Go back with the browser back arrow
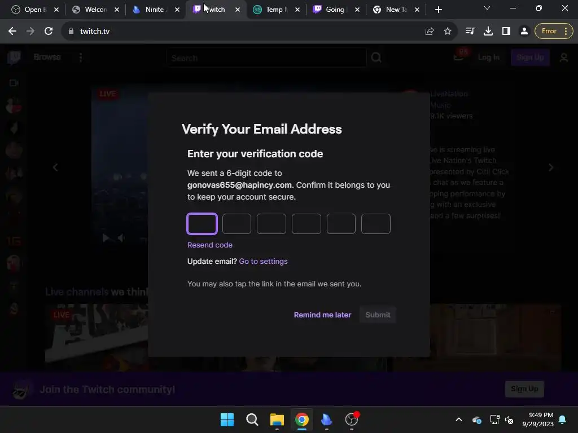 coord(12,32)
